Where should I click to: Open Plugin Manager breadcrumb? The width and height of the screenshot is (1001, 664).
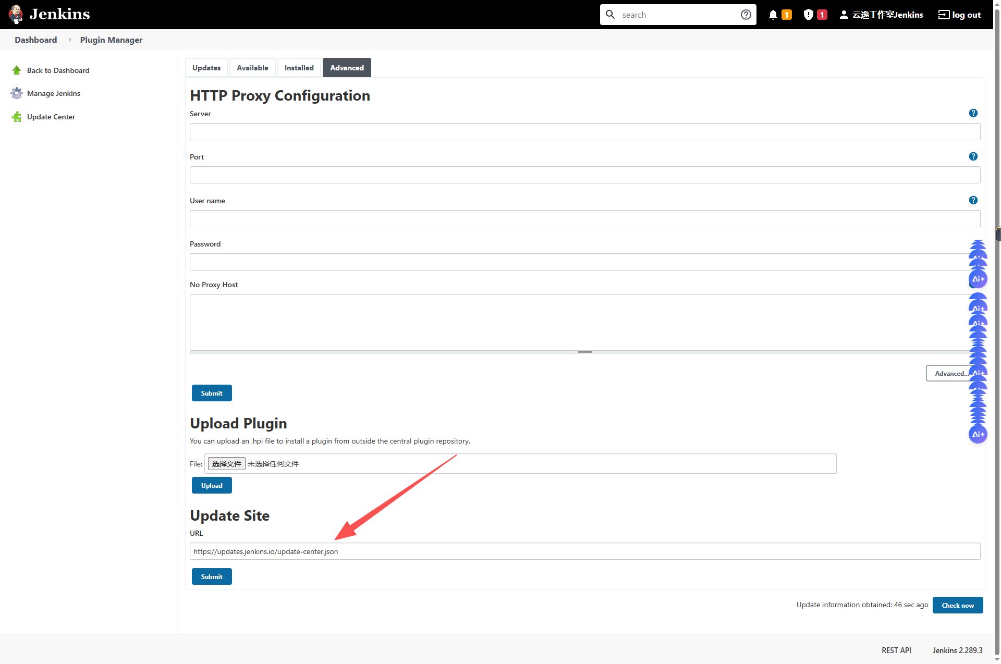pyautogui.click(x=111, y=40)
